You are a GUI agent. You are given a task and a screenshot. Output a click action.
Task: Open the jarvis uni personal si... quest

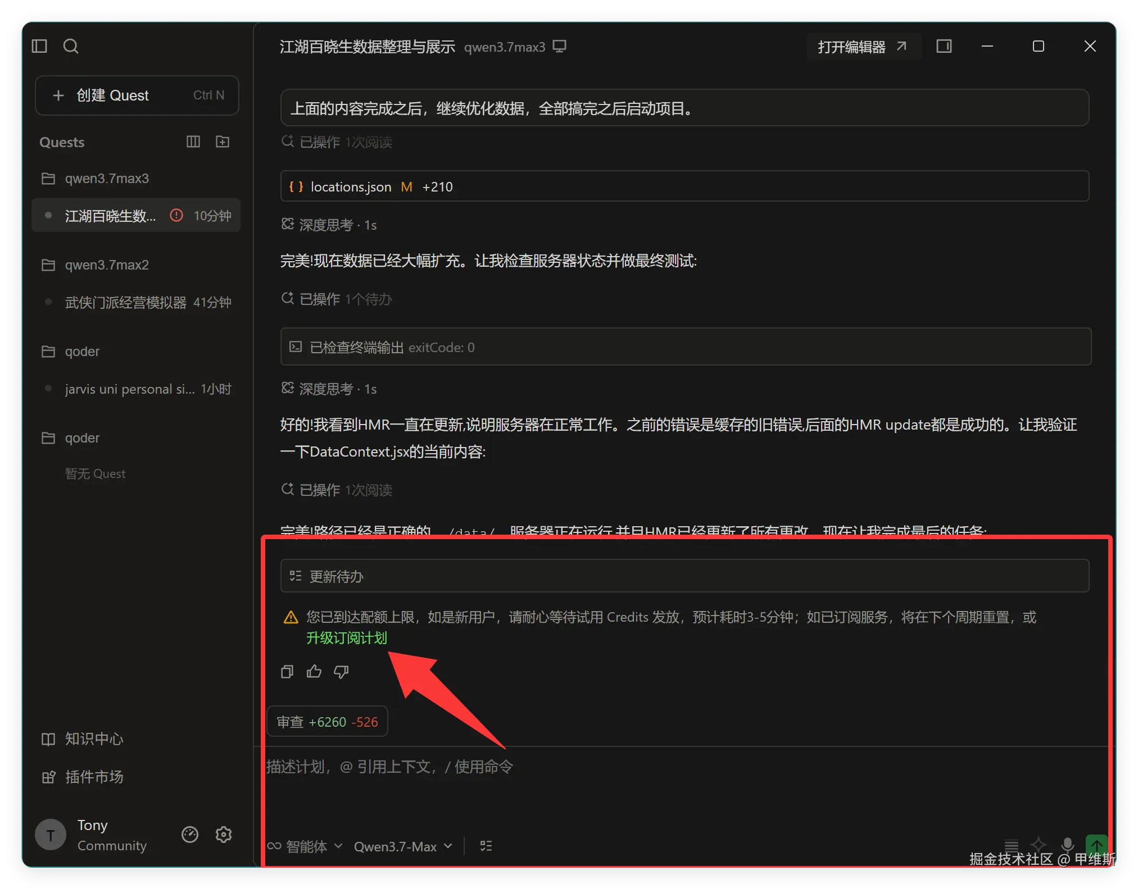pos(137,389)
